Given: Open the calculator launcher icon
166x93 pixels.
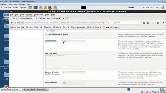Looking at the screenshot, I should [x=55, y=7].
